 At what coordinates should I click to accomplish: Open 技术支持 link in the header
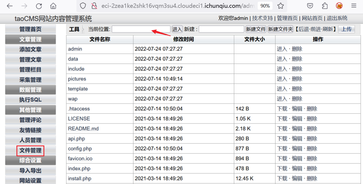[x=263, y=18]
